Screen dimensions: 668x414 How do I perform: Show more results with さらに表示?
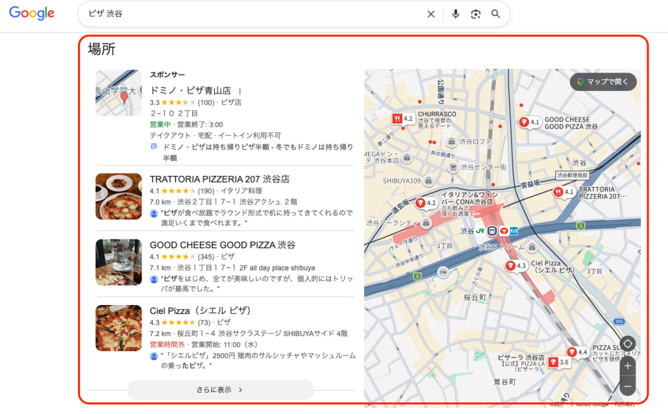tap(220, 389)
